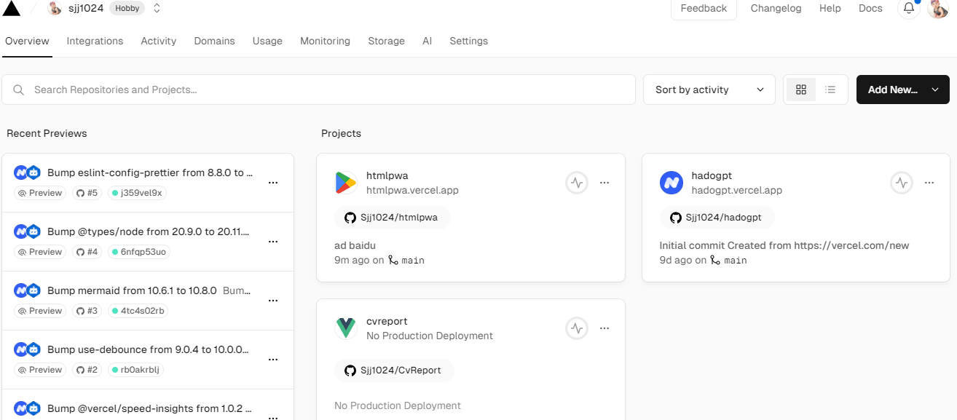Open the notifications bell

[x=909, y=9]
